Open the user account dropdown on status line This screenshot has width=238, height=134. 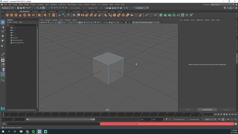(x=141, y=8)
